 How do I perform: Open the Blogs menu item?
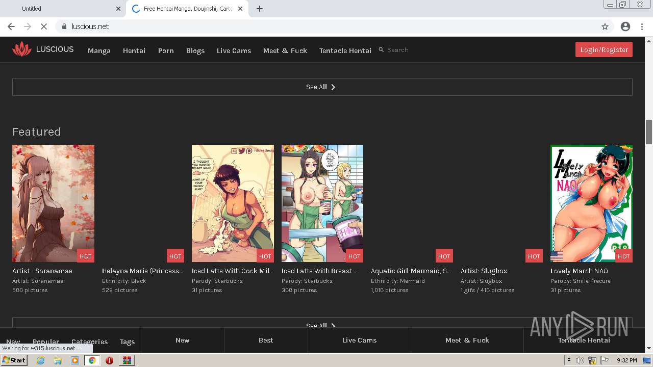(x=195, y=50)
